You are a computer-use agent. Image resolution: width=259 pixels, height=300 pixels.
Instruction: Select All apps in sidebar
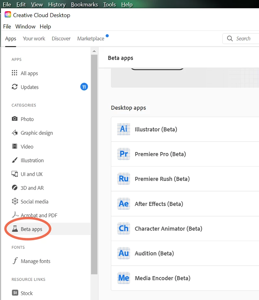(29, 73)
